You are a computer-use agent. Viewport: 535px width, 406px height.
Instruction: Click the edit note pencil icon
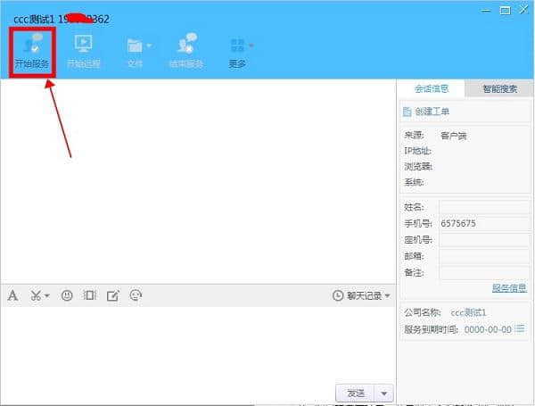(112, 295)
